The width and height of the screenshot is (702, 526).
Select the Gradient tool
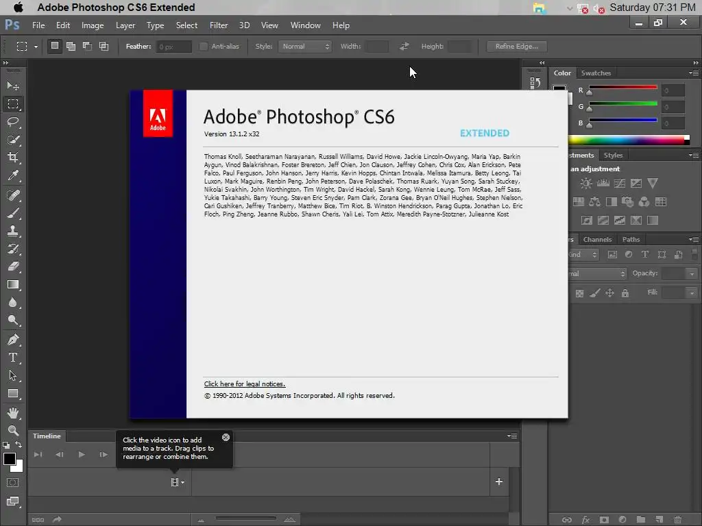click(13, 284)
